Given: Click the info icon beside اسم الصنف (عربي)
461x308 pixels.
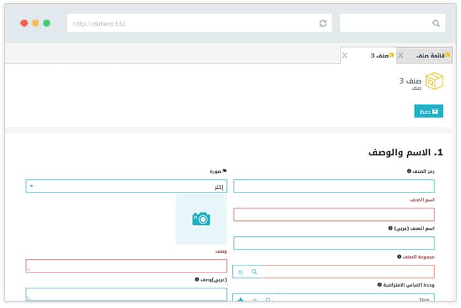Looking at the screenshot, I should tap(390, 228).
